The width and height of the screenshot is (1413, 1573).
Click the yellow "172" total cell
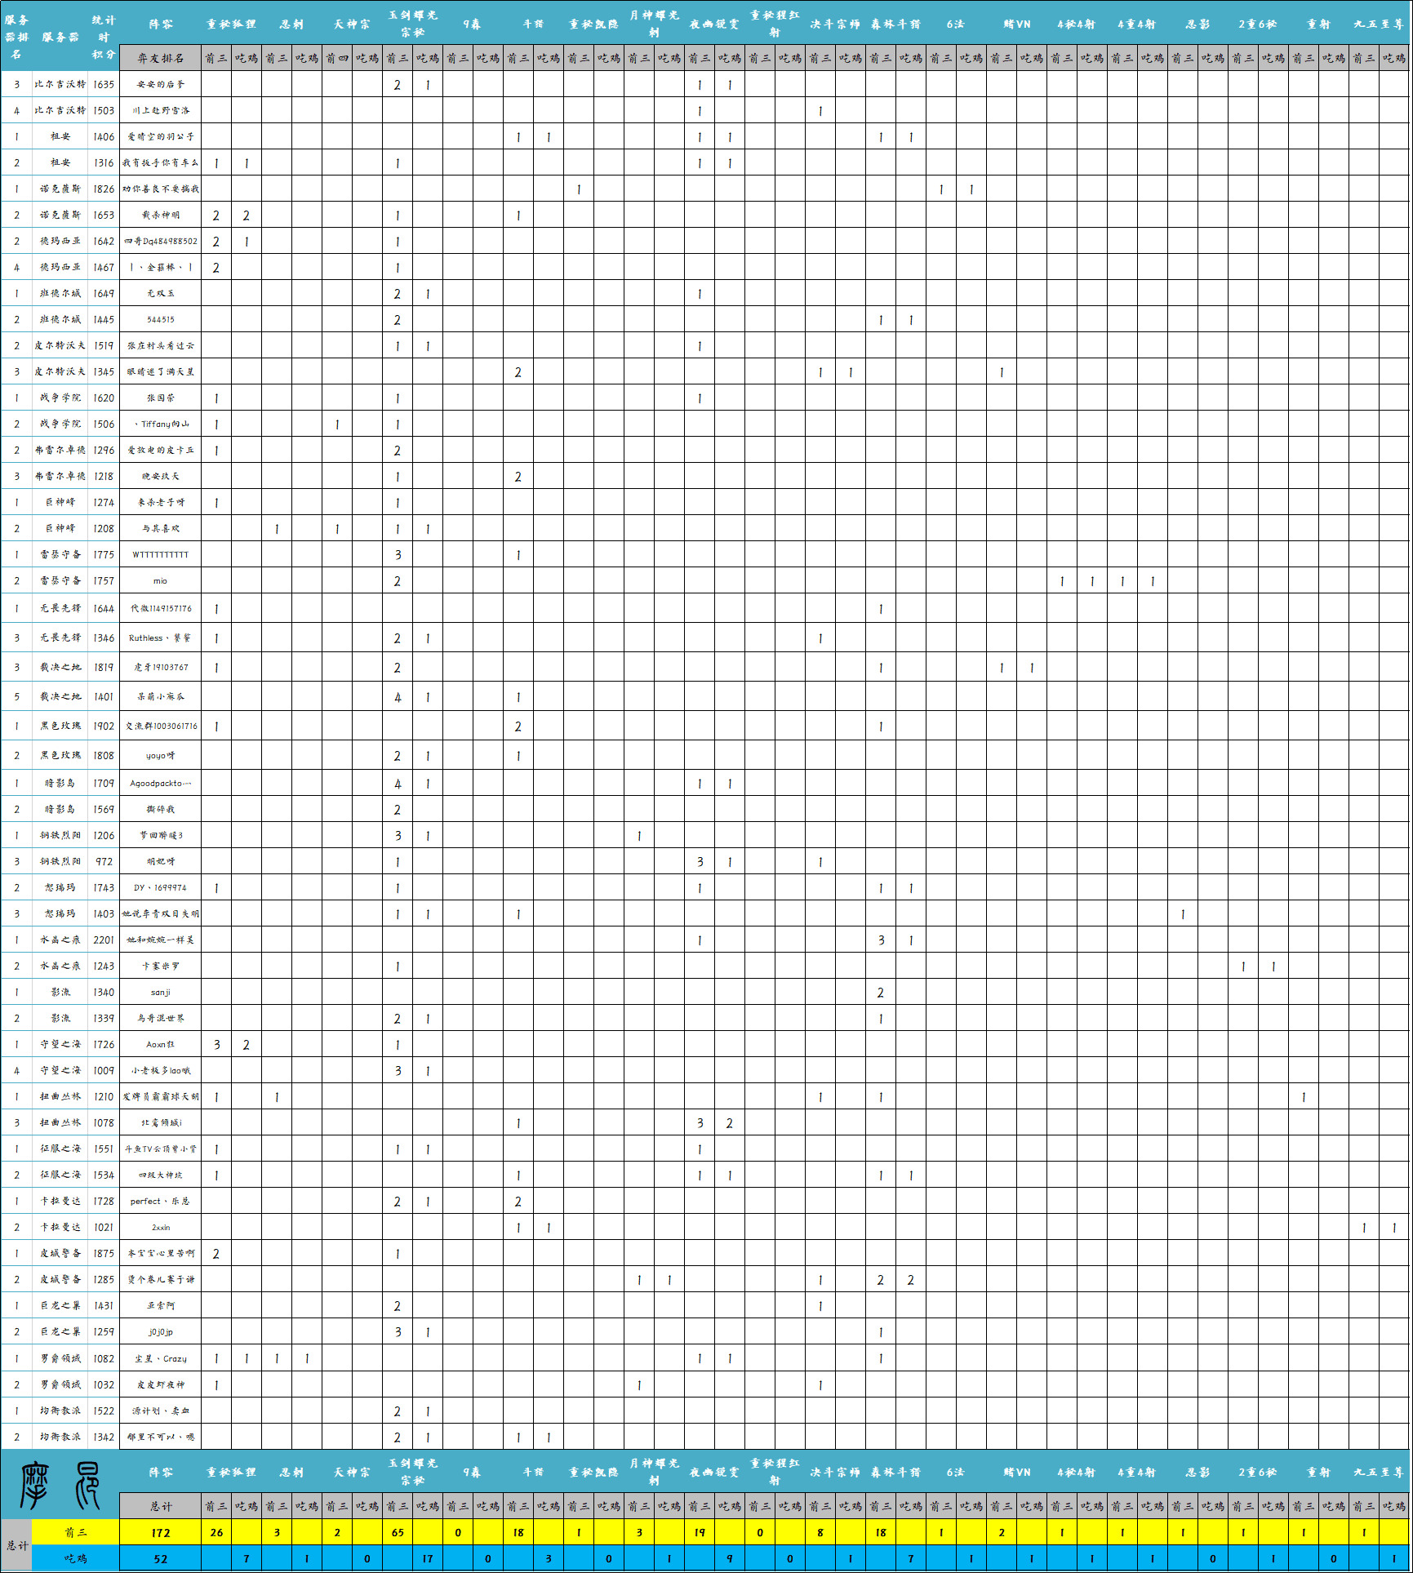pyautogui.click(x=160, y=1532)
